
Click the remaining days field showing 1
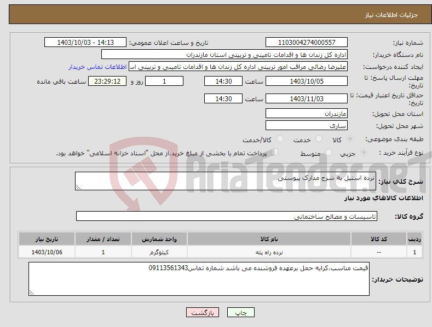click(x=164, y=81)
